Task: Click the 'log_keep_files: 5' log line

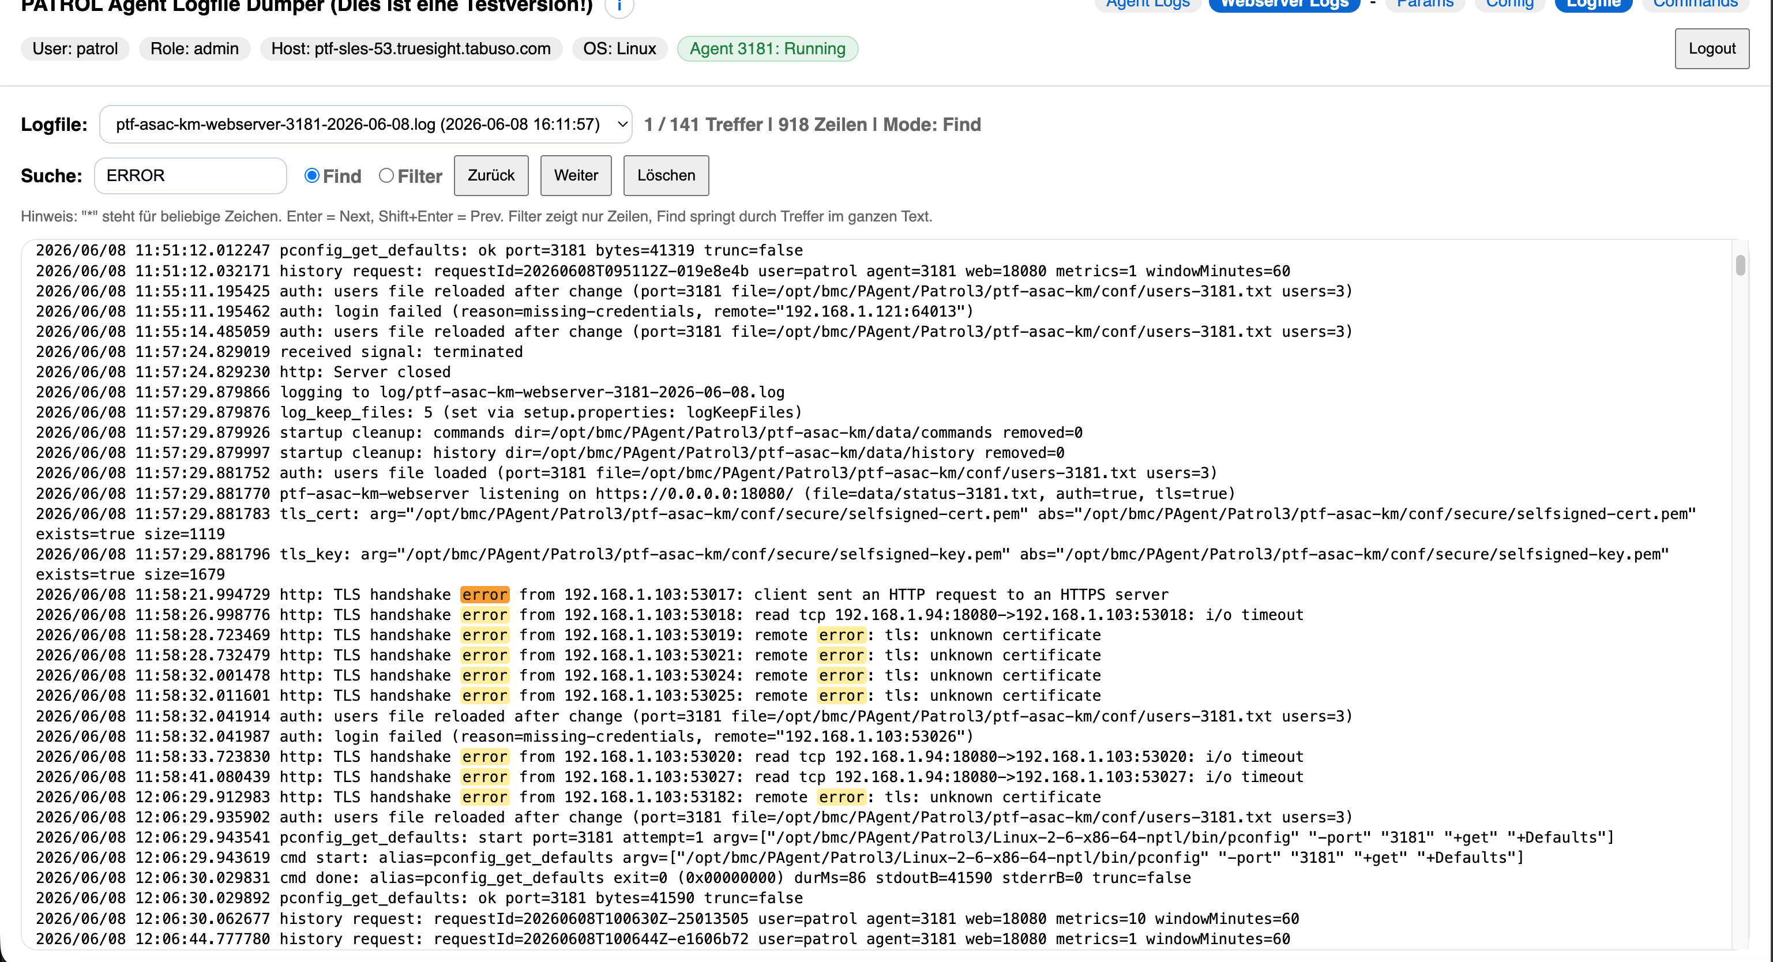Action: 419,412
